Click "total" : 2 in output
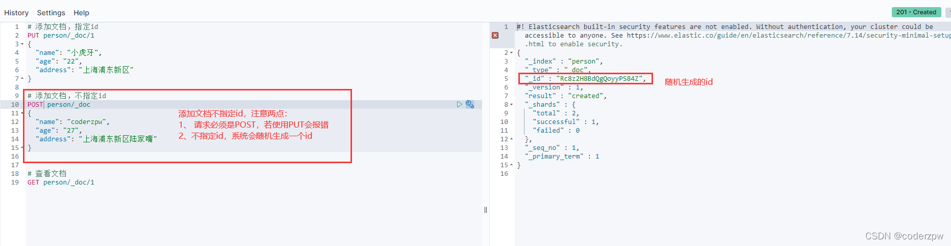The height and width of the screenshot is (246, 951). (x=556, y=113)
